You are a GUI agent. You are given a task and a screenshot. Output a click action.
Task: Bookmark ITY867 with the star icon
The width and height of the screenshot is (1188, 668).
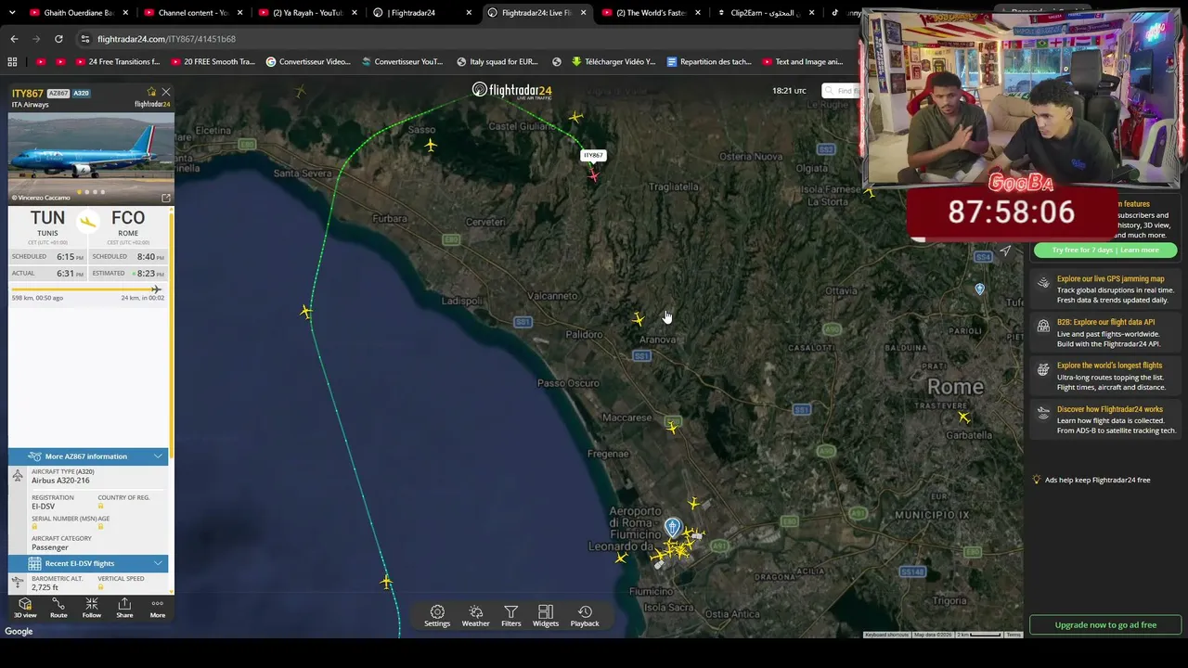[151, 92]
